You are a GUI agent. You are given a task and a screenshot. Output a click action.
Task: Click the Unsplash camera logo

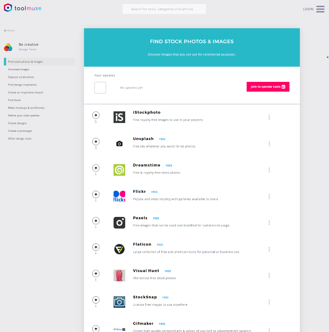click(x=119, y=143)
